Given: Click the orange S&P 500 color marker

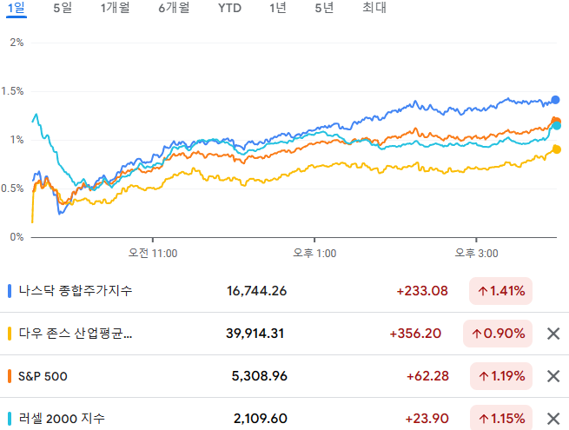Looking at the screenshot, I should click(10, 376).
